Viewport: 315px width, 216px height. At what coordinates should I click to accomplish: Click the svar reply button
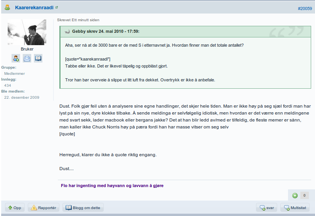point(266,208)
